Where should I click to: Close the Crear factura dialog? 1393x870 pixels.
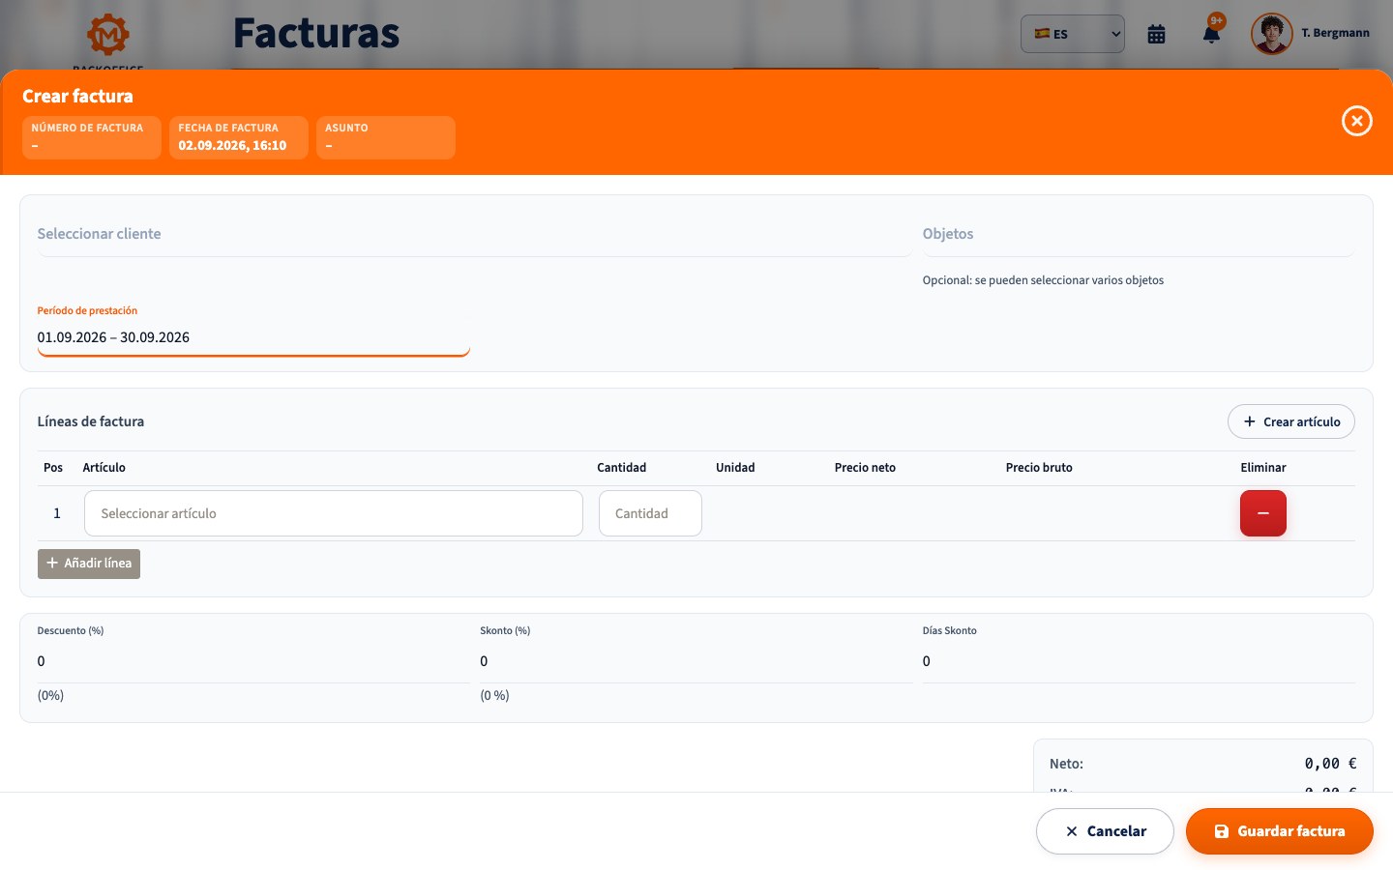pyautogui.click(x=1356, y=121)
